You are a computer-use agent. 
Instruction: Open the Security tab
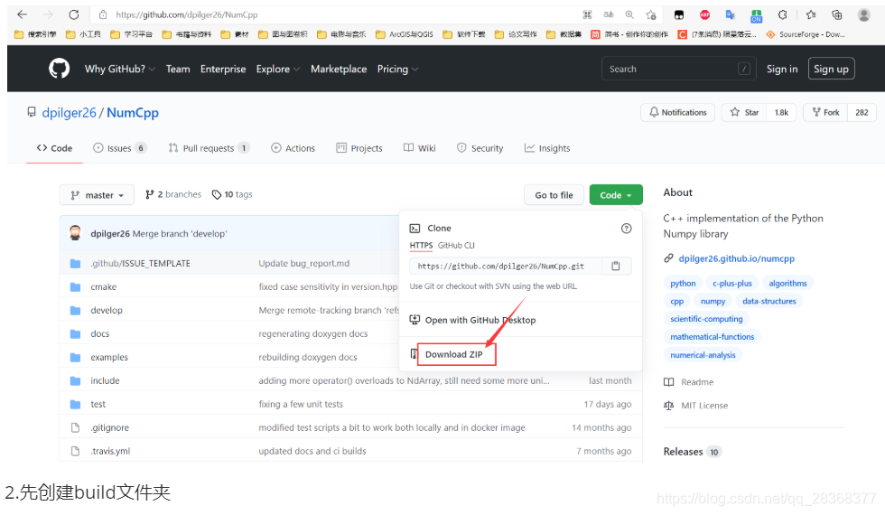(x=480, y=148)
